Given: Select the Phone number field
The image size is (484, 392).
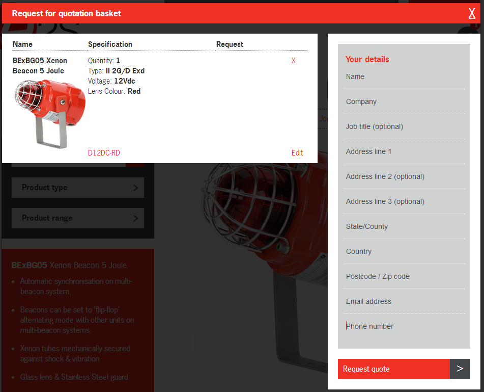Looking at the screenshot, I should click(405, 327).
